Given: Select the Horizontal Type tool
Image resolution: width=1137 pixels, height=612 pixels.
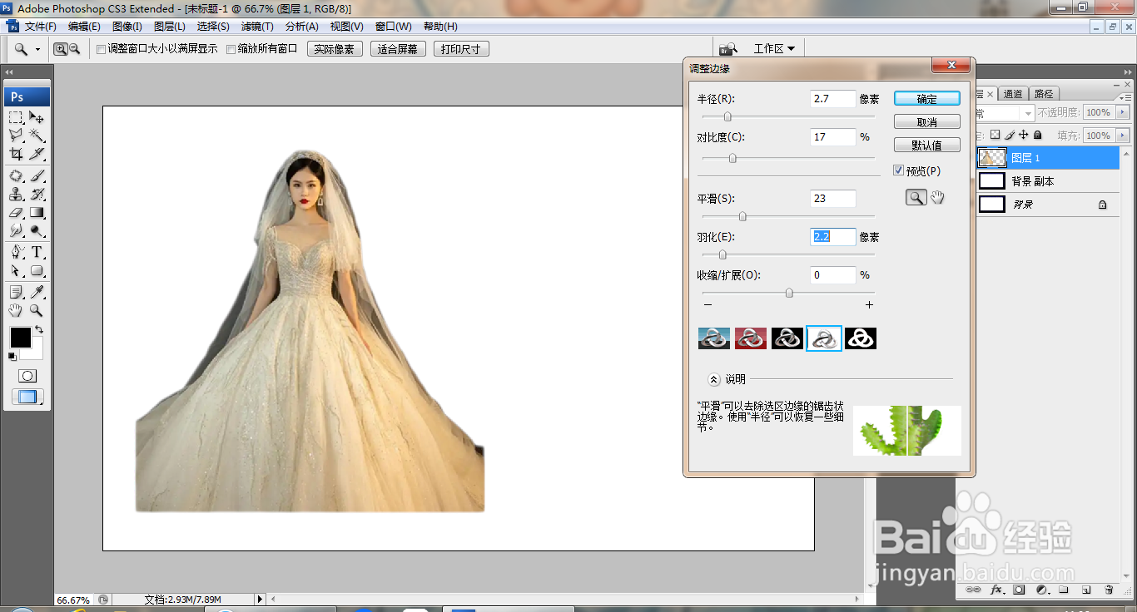Looking at the screenshot, I should [x=37, y=252].
